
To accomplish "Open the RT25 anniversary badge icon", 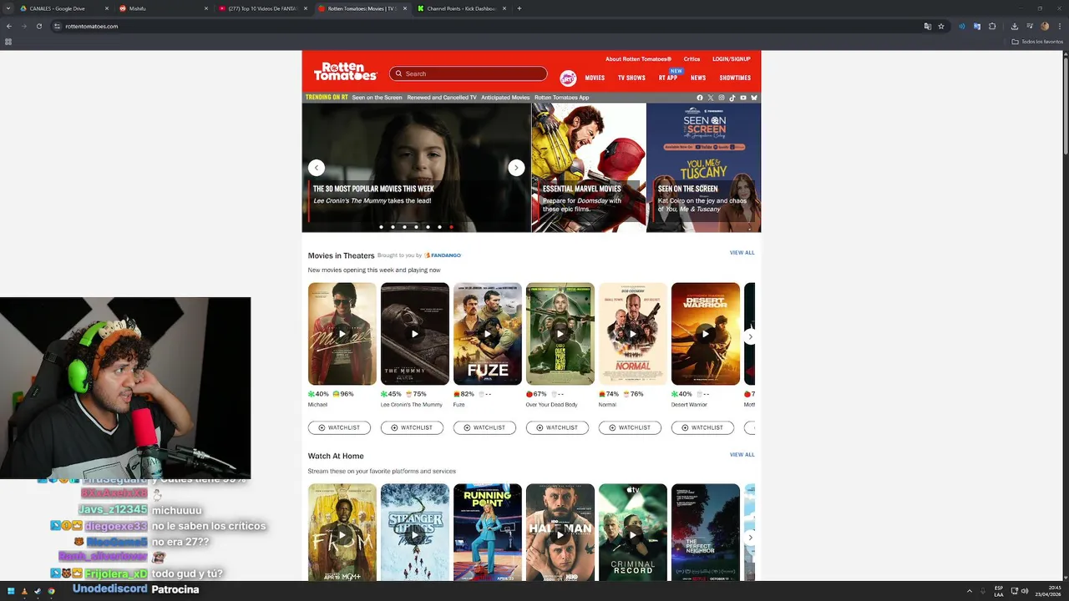I will tap(568, 78).
